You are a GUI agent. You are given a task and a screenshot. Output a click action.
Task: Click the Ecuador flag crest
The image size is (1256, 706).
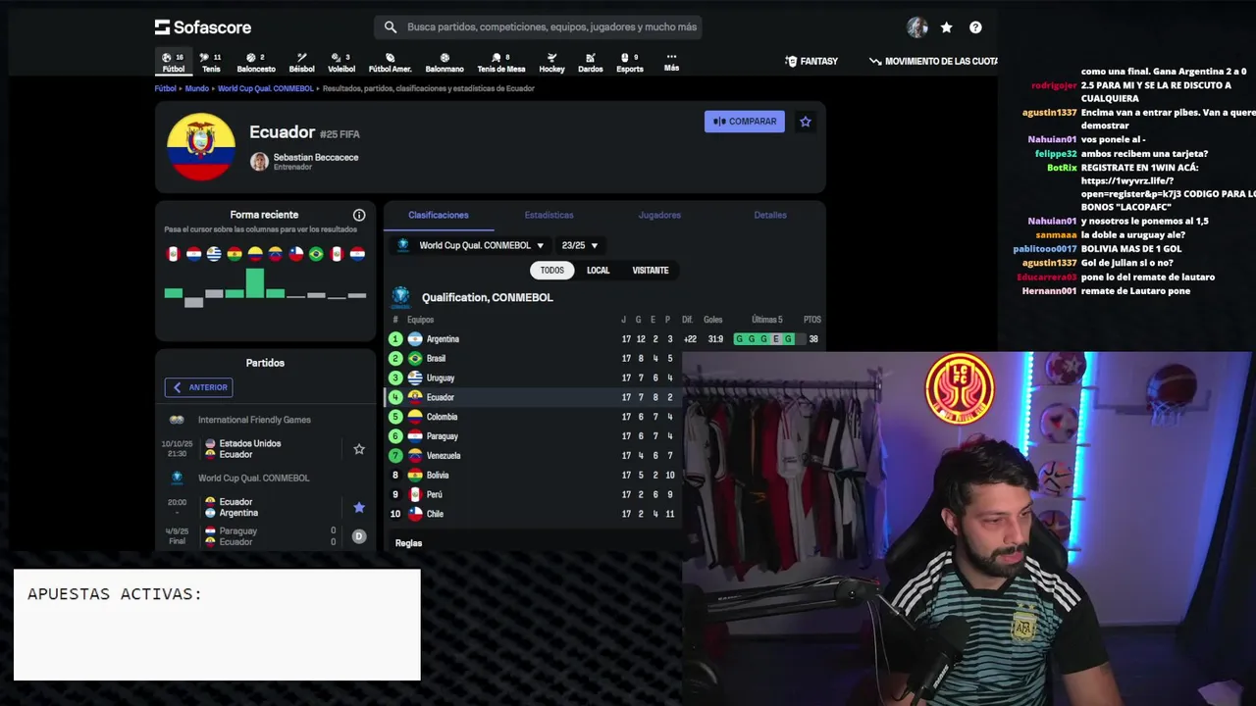point(201,147)
